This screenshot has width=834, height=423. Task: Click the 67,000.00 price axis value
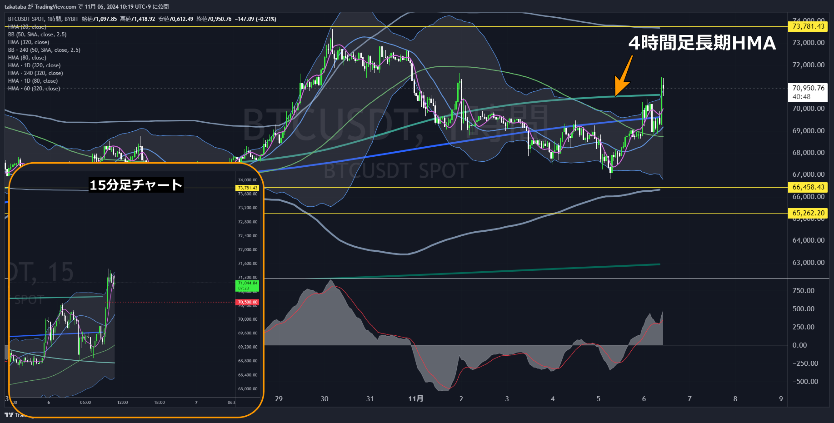click(808, 174)
